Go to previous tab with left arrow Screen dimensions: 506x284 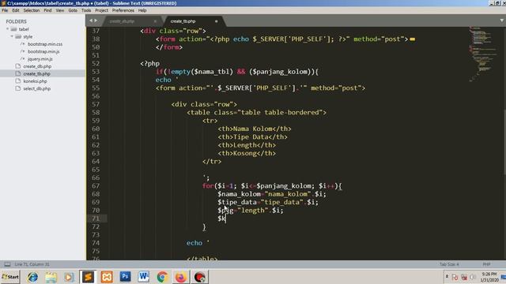(91, 21)
